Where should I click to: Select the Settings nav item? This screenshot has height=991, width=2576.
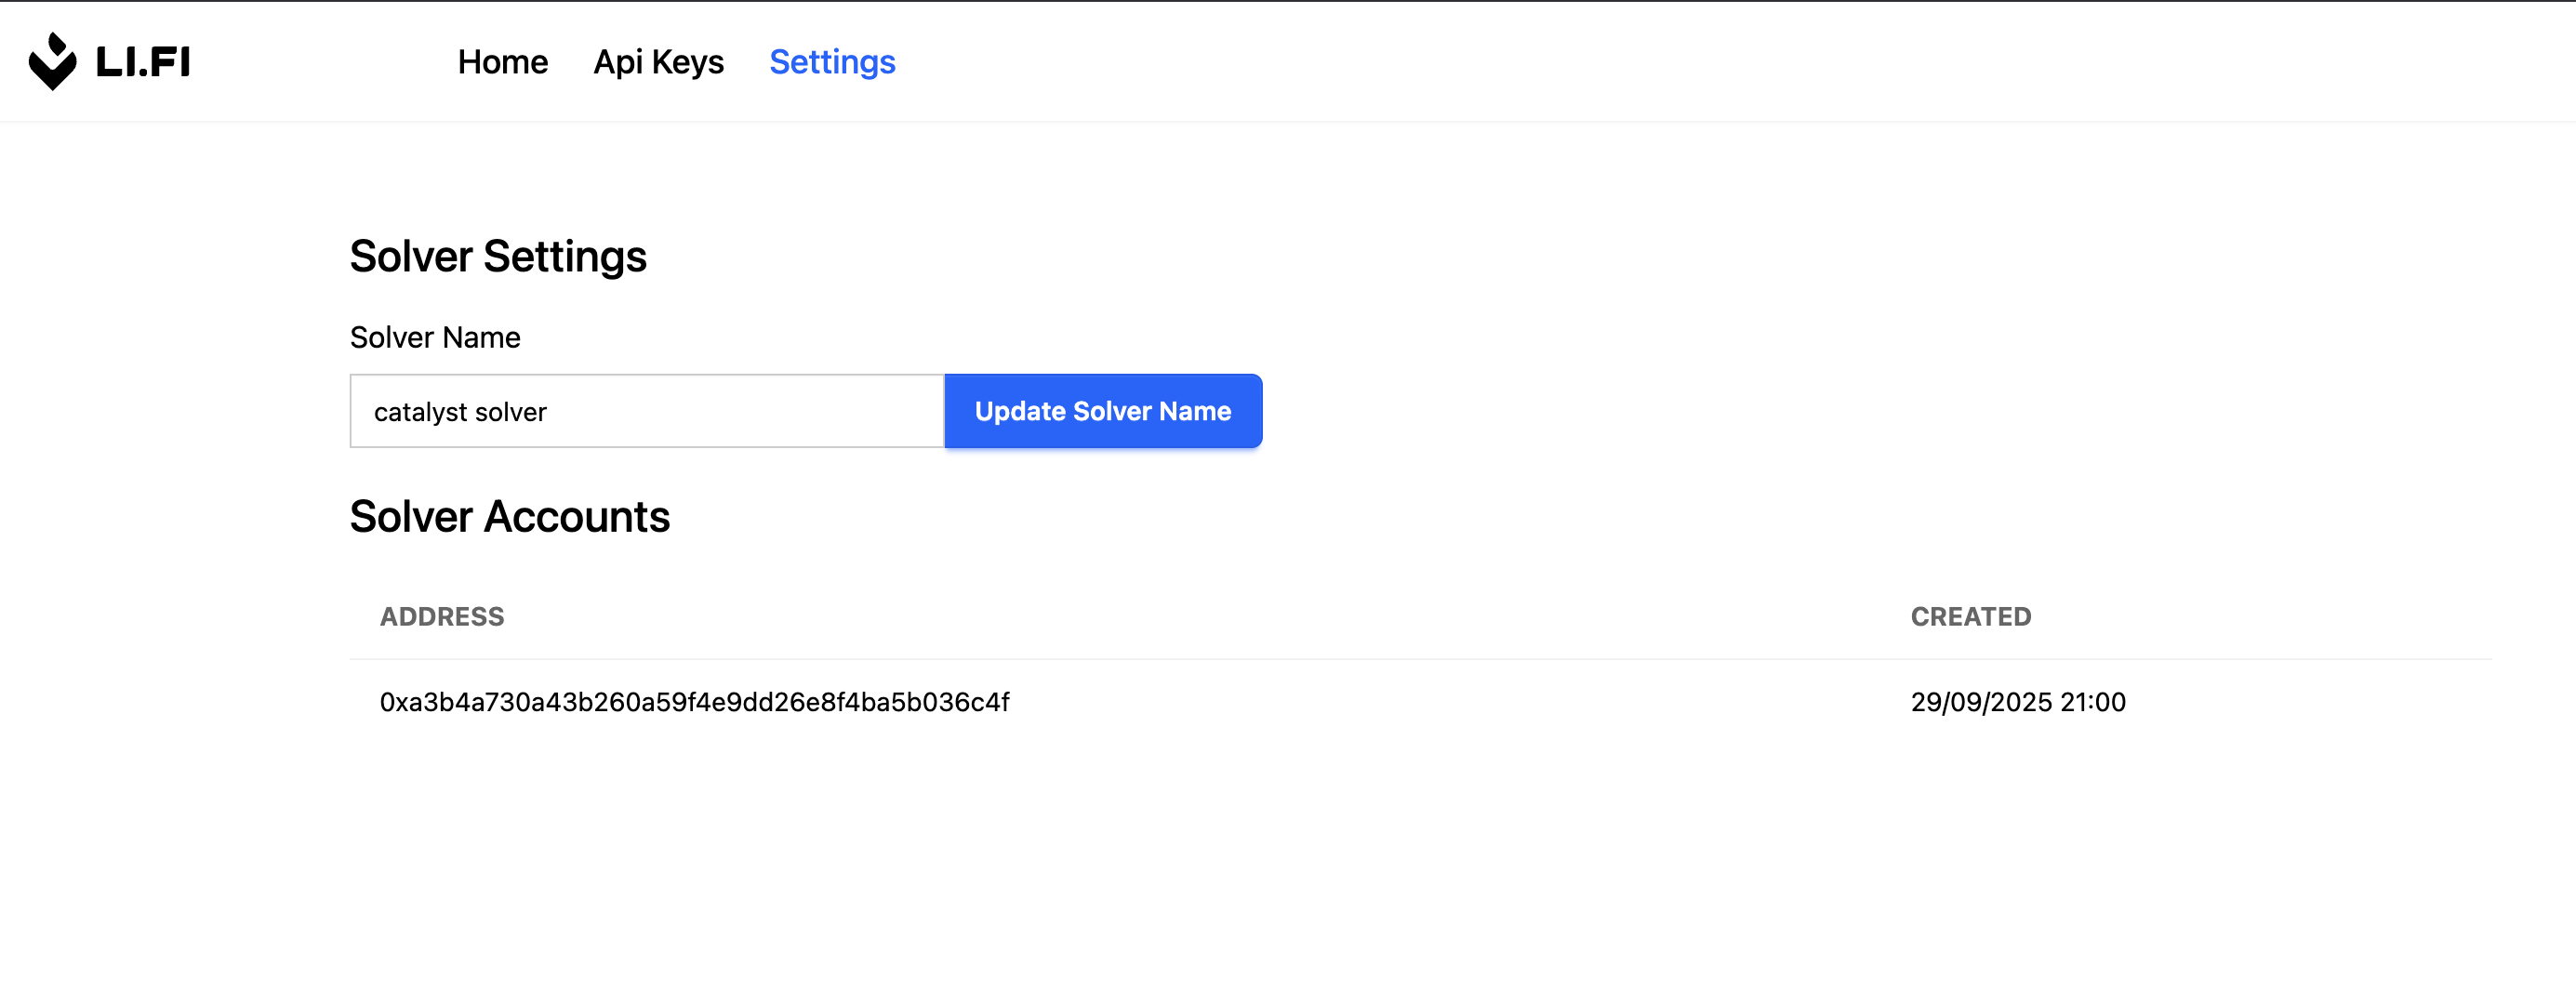point(832,62)
